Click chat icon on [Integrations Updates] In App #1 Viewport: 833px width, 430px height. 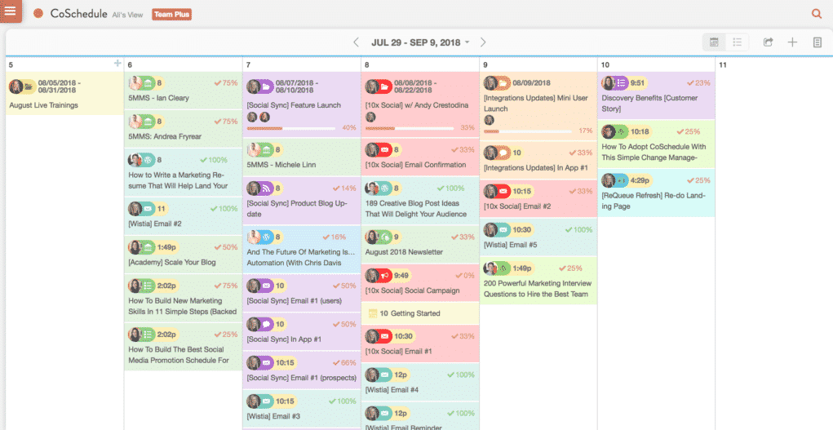click(x=503, y=153)
